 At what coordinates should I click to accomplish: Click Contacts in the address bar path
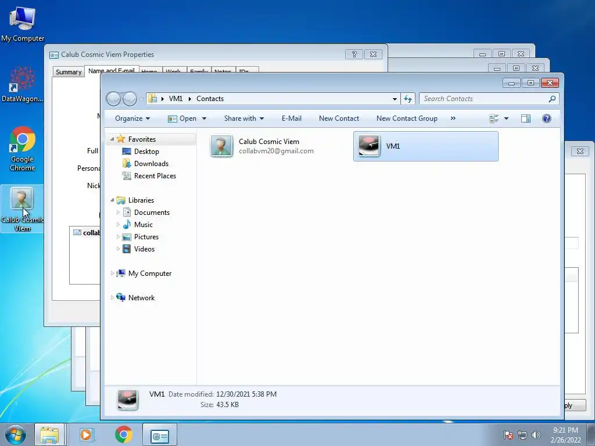coord(210,99)
